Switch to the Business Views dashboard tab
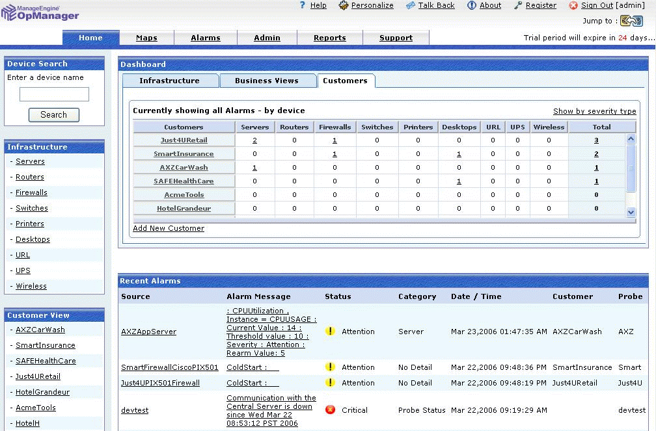 pos(267,81)
